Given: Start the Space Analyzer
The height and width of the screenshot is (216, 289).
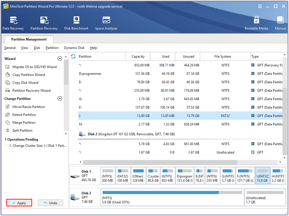Looking at the screenshot, I should point(106,23).
